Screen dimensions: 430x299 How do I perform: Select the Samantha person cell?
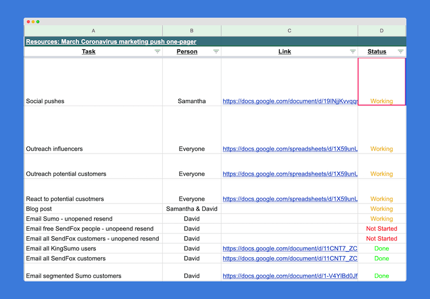192,82
